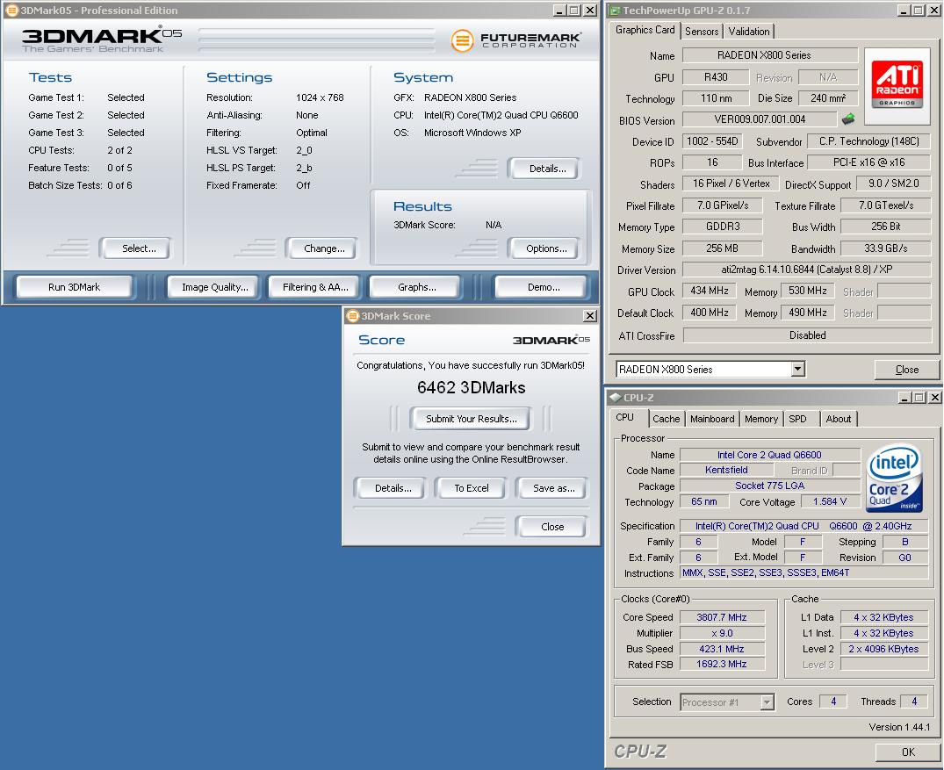Click the Driver Version field in GPU-Z
This screenshot has height=770, width=944.
[x=807, y=270]
